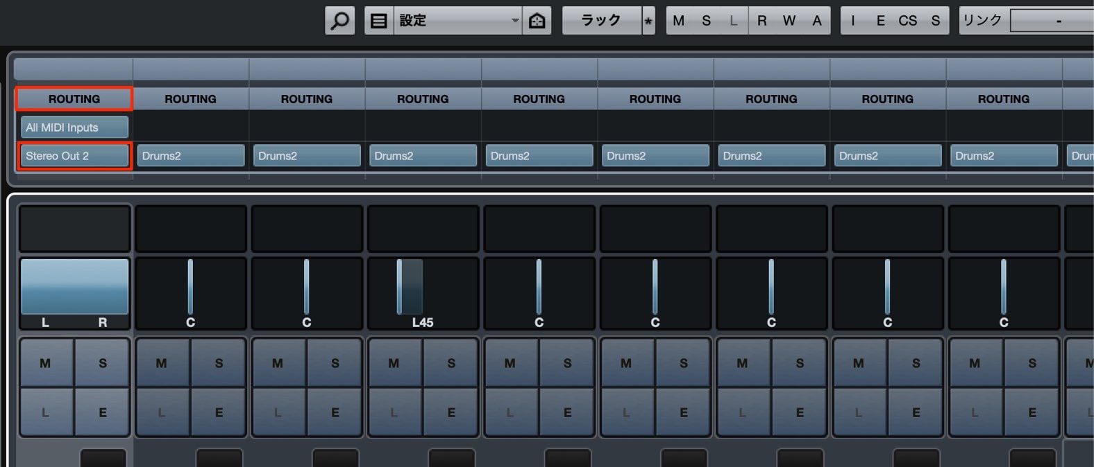Solo the channel panned L45
Viewport: 1094px width, 467px height.
click(x=451, y=362)
